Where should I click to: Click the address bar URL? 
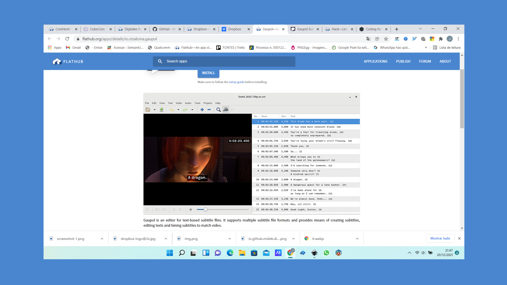tap(120, 39)
